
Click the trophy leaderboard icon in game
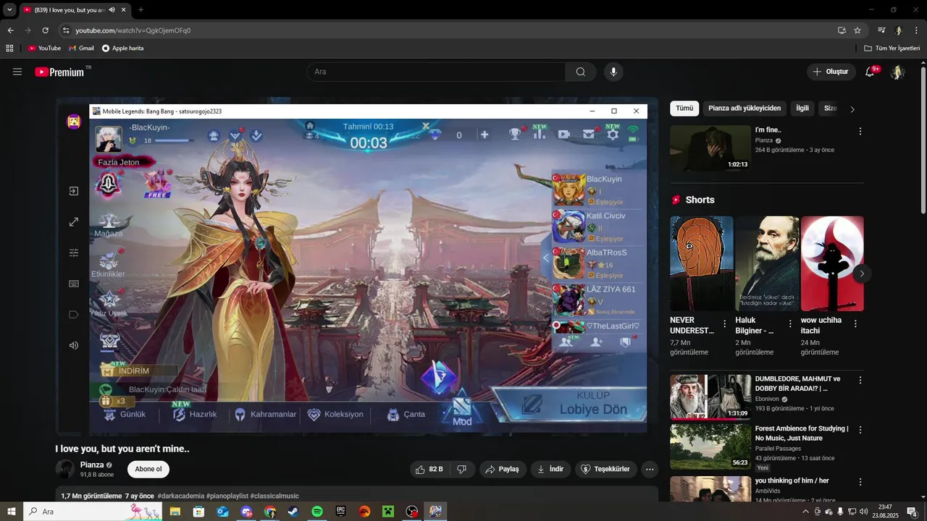tap(515, 134)
